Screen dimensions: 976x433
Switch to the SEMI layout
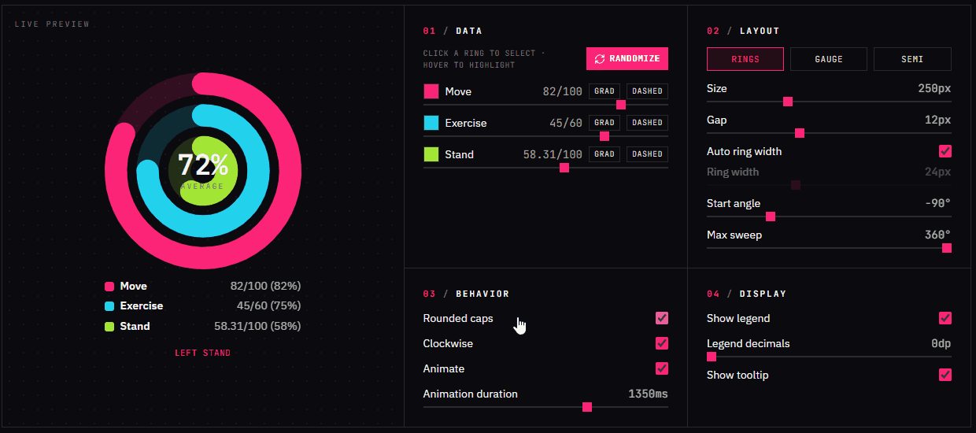click(x=912, y=59)
